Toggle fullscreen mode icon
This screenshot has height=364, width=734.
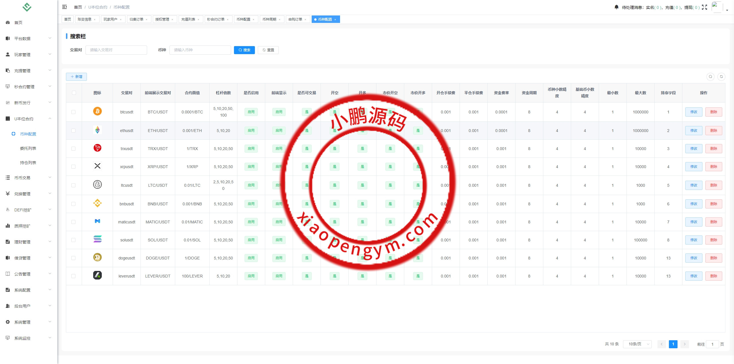point(704,7)
